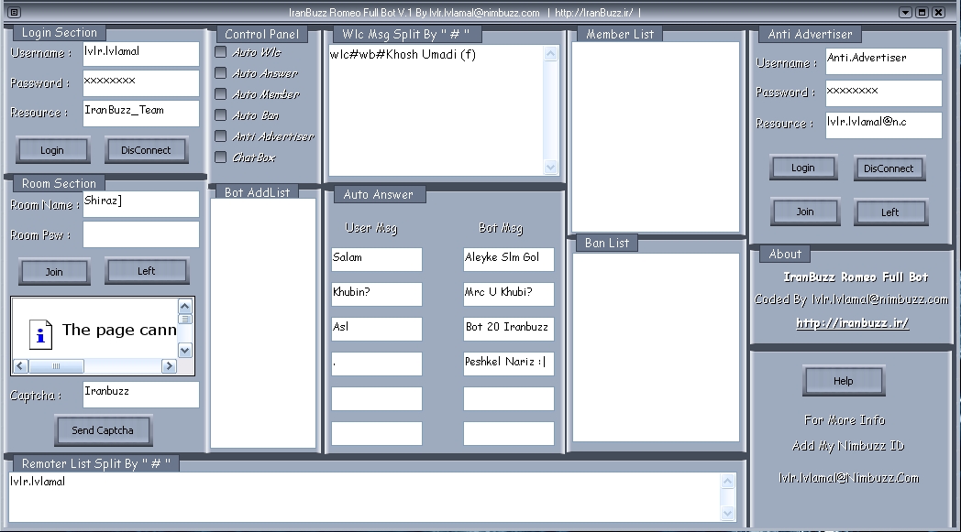Click the Anti Advertiser Resource field

pos(884,125)
